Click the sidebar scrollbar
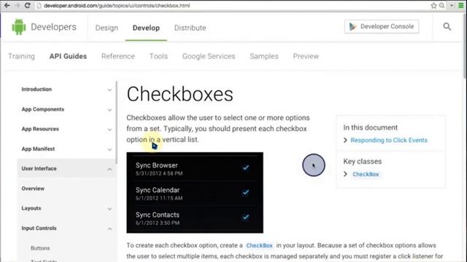Screen dimensions: 467x262 point(117,122)
